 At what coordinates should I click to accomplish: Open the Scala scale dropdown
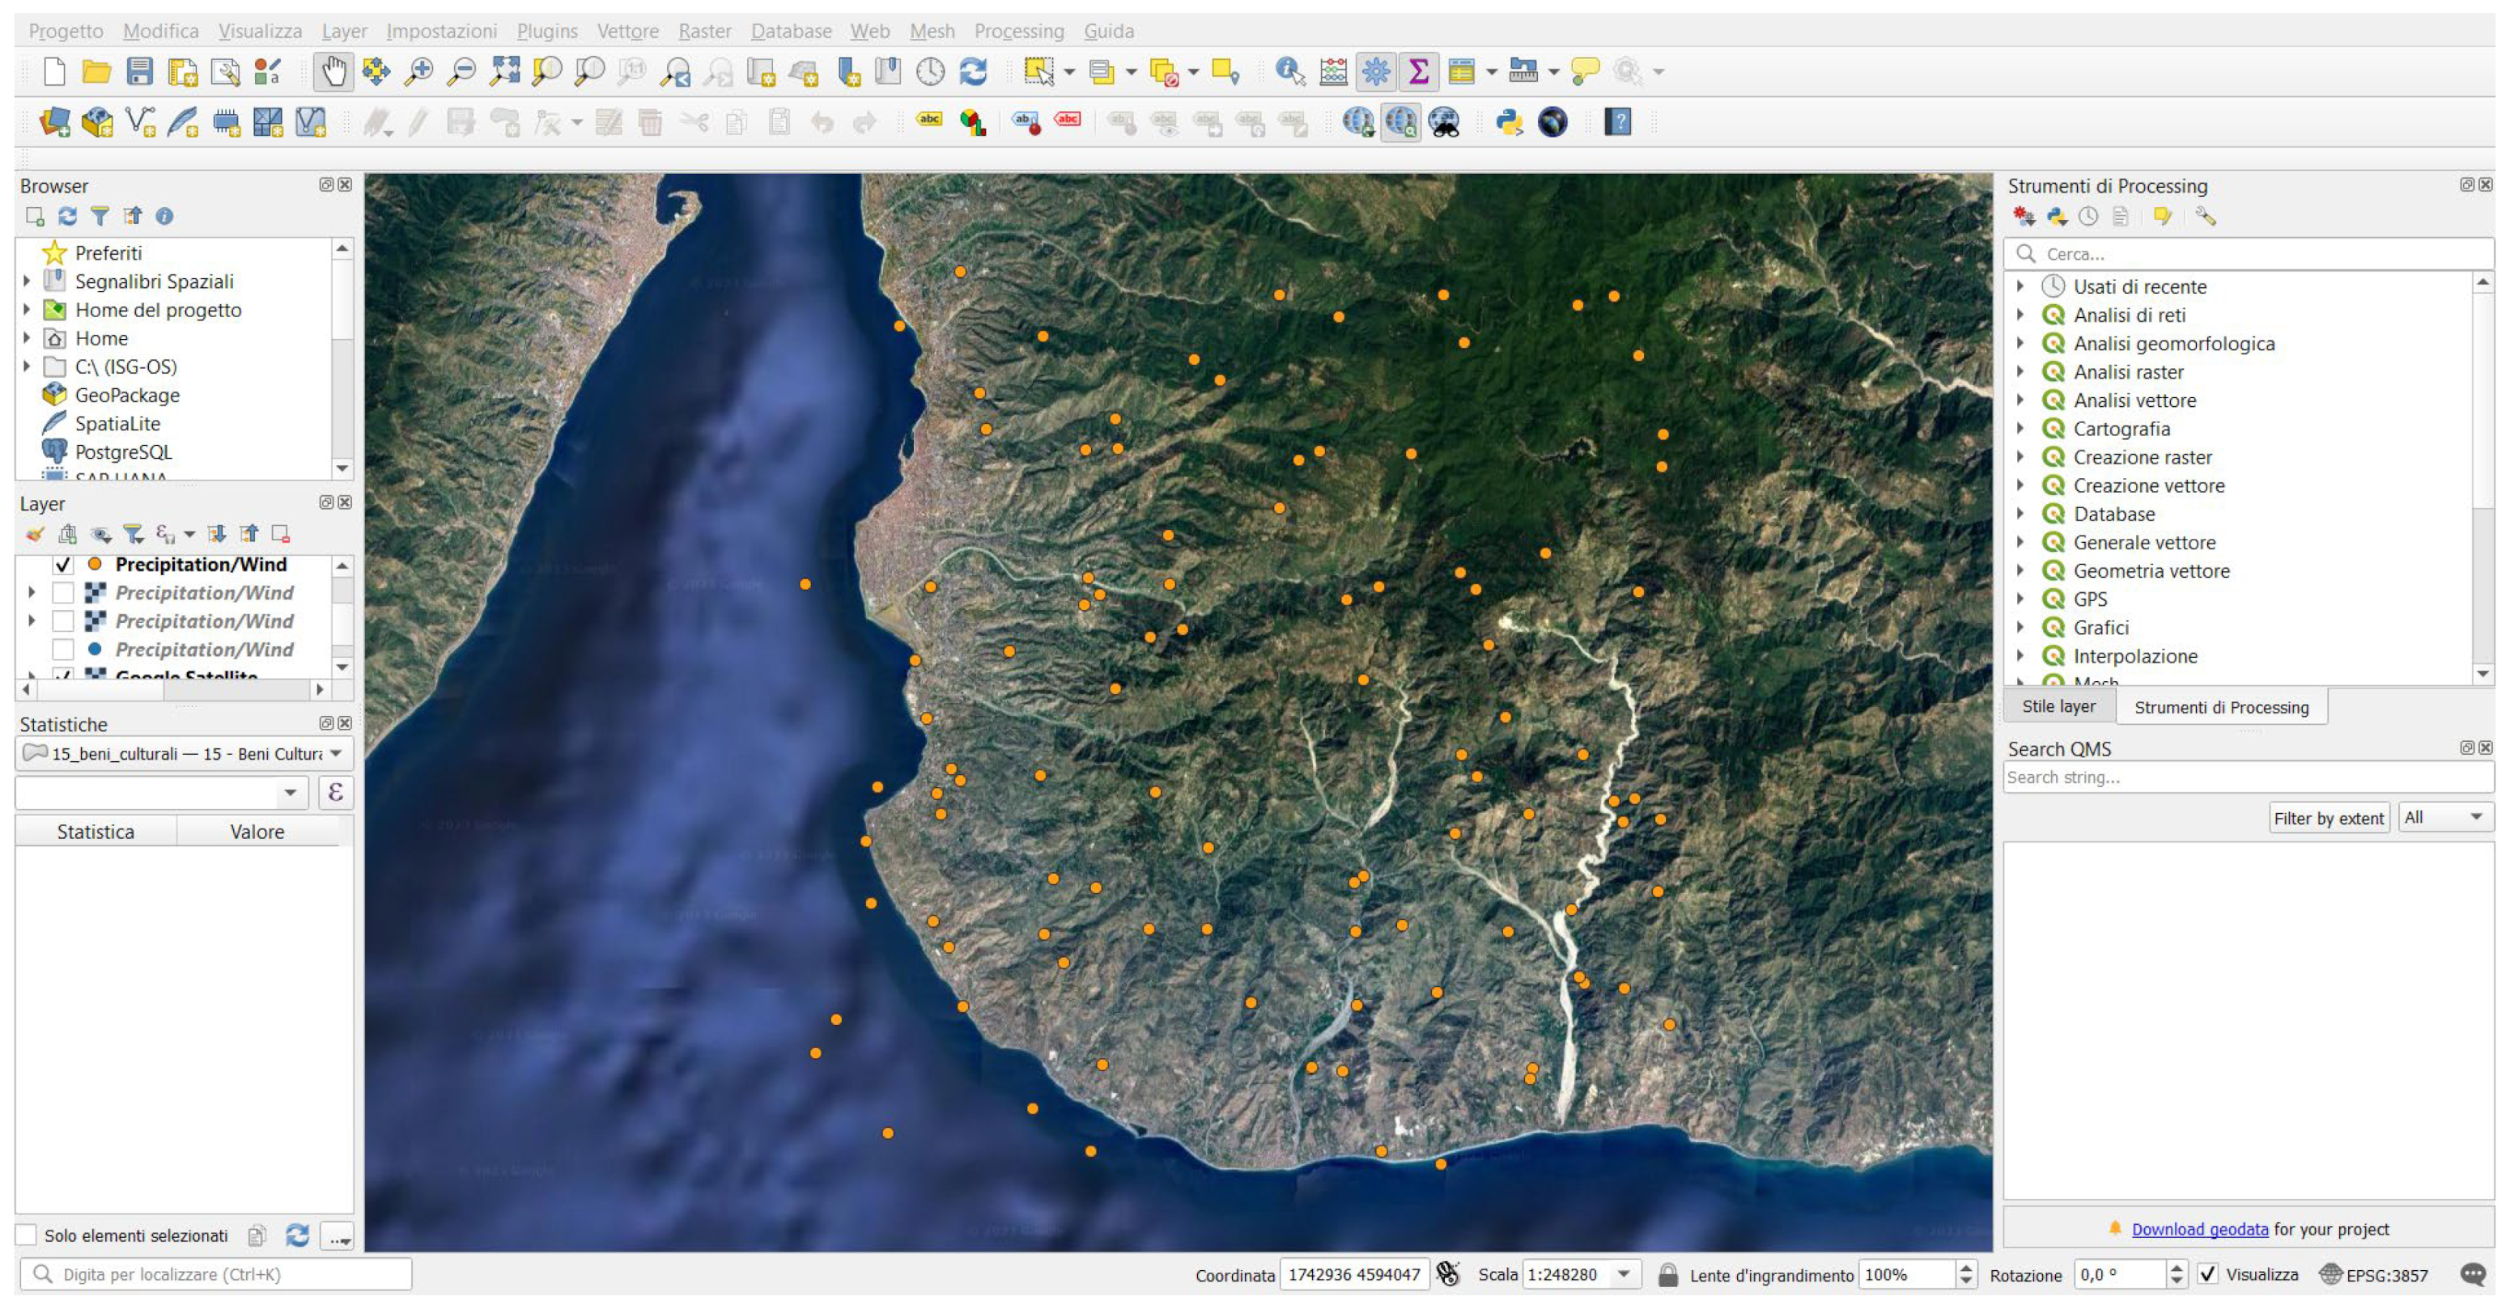(1624, 1274)
